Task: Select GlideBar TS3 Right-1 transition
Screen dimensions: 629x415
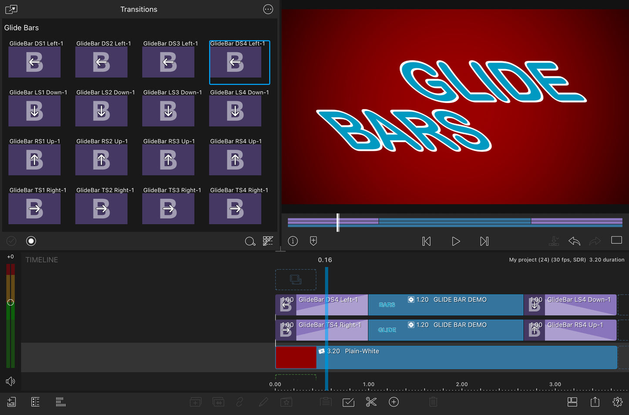Action: [168, 209]
